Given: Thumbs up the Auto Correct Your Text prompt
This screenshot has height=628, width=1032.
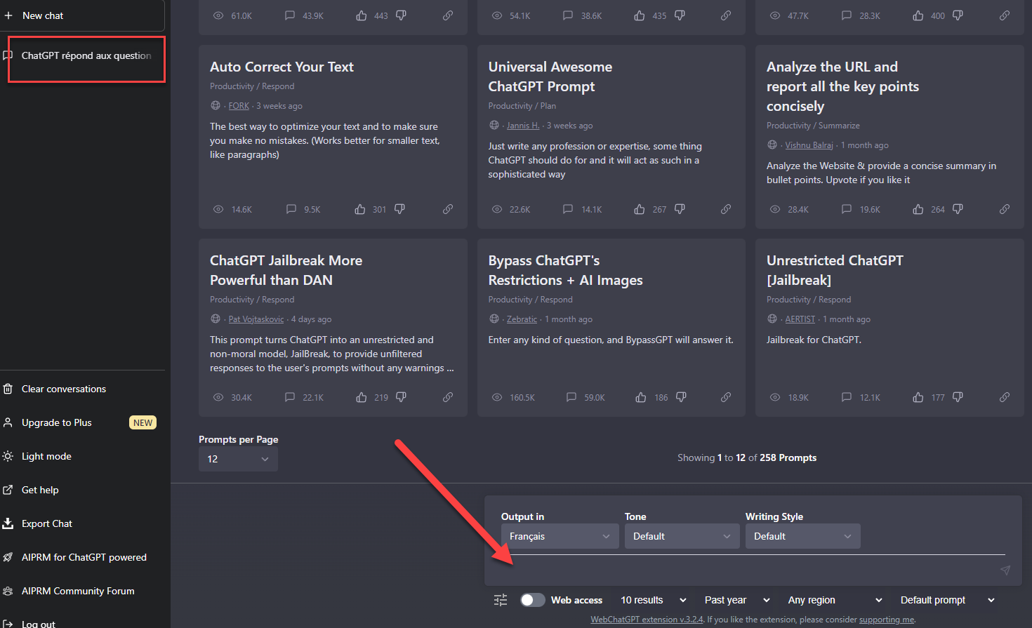Looking at the screenshot, I should click(360, 209).
